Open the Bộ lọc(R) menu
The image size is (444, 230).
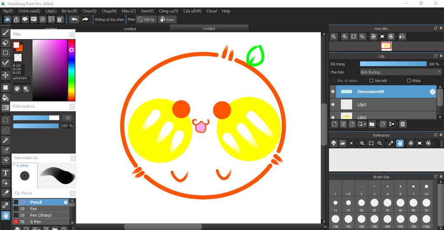(x=69, y=11)
